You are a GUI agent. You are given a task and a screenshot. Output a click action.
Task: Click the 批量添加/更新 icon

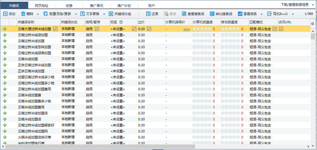(x=46, y=14)
